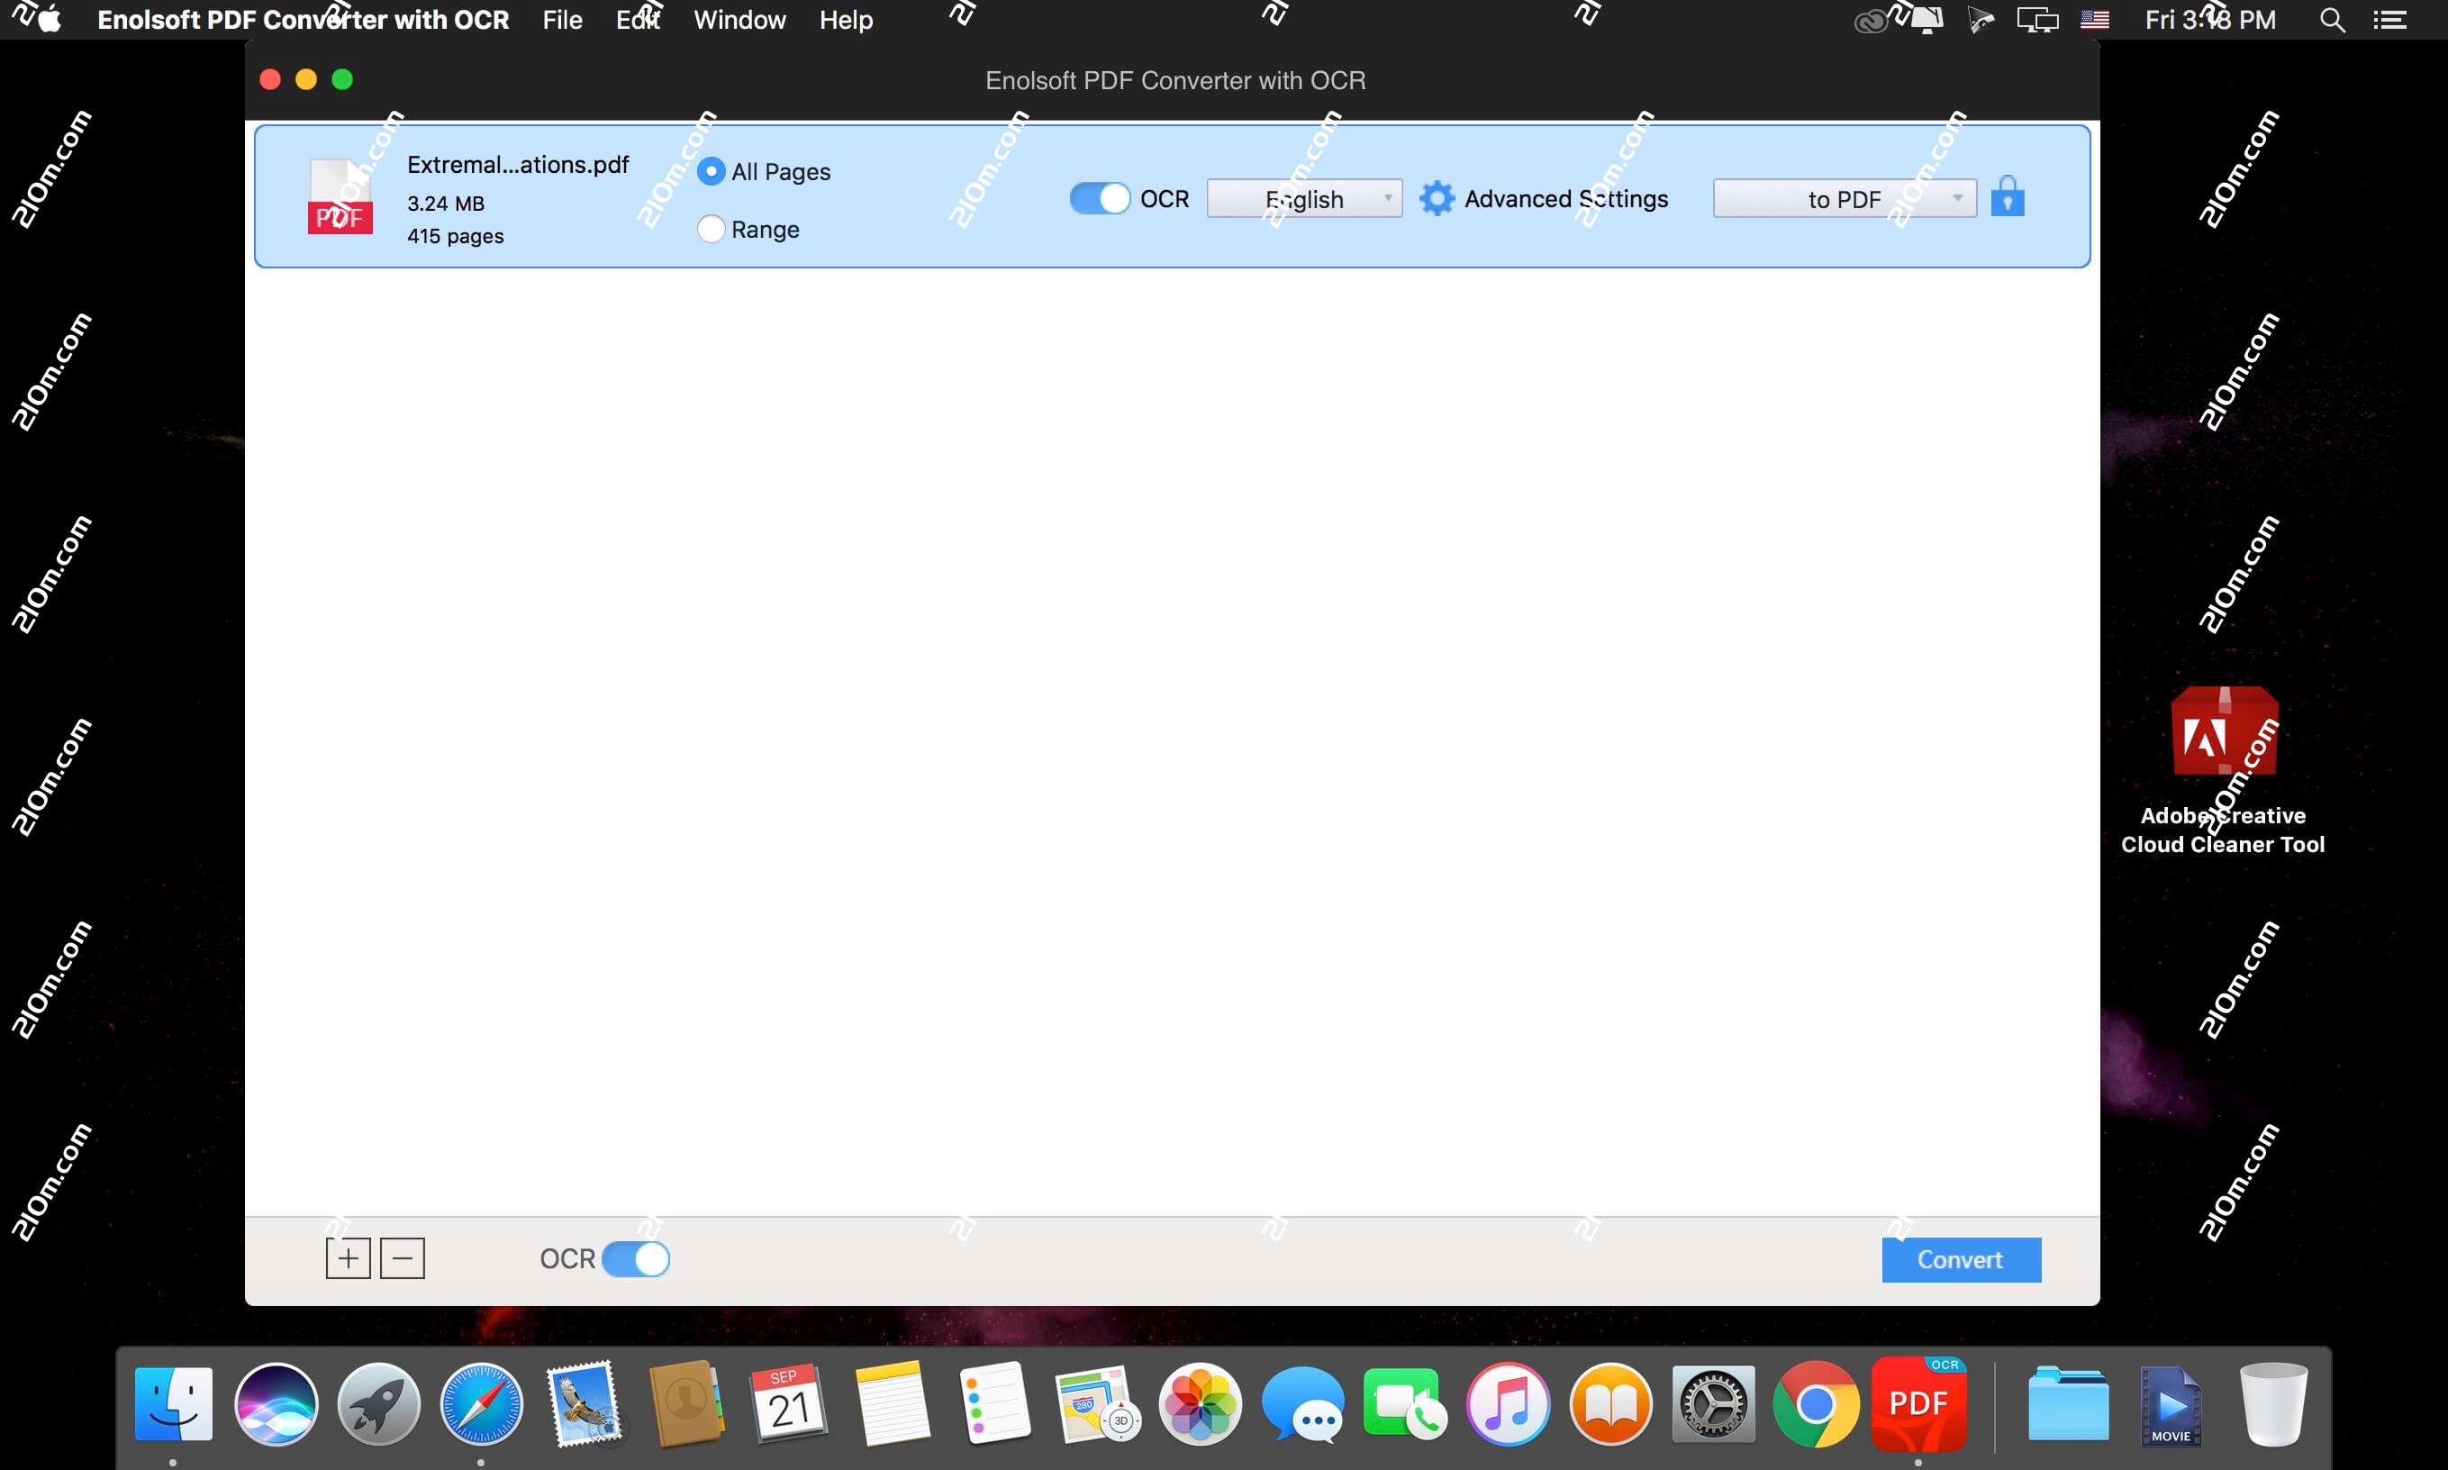
Task: Start conversion with the Convert button
Action: point(1960,1258)
